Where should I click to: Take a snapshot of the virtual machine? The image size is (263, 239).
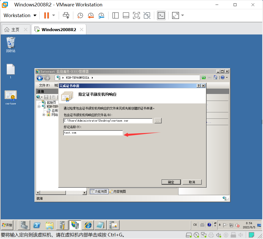pos(80,15)
